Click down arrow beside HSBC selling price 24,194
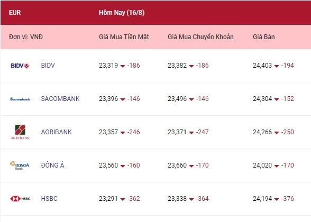The height and width of the screenshot is (222, 311). tap(277, 199)
